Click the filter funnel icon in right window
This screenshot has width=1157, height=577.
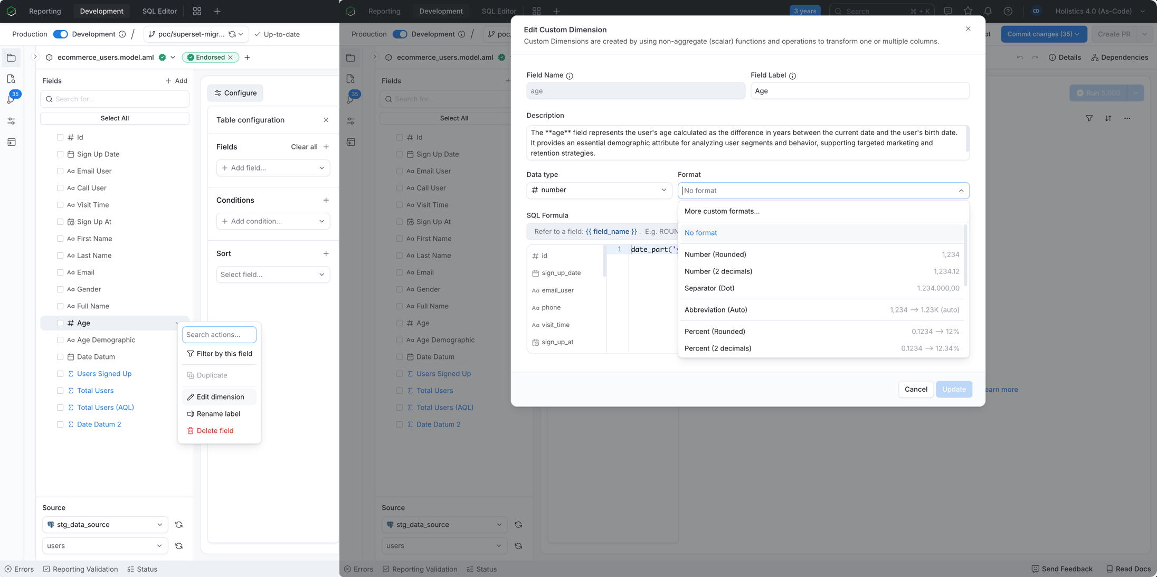pos(1089,118)
